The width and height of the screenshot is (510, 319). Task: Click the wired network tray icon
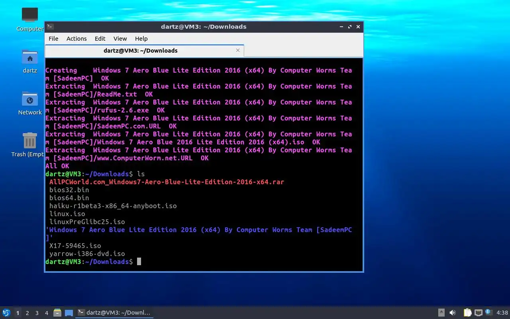click(478, 313)
